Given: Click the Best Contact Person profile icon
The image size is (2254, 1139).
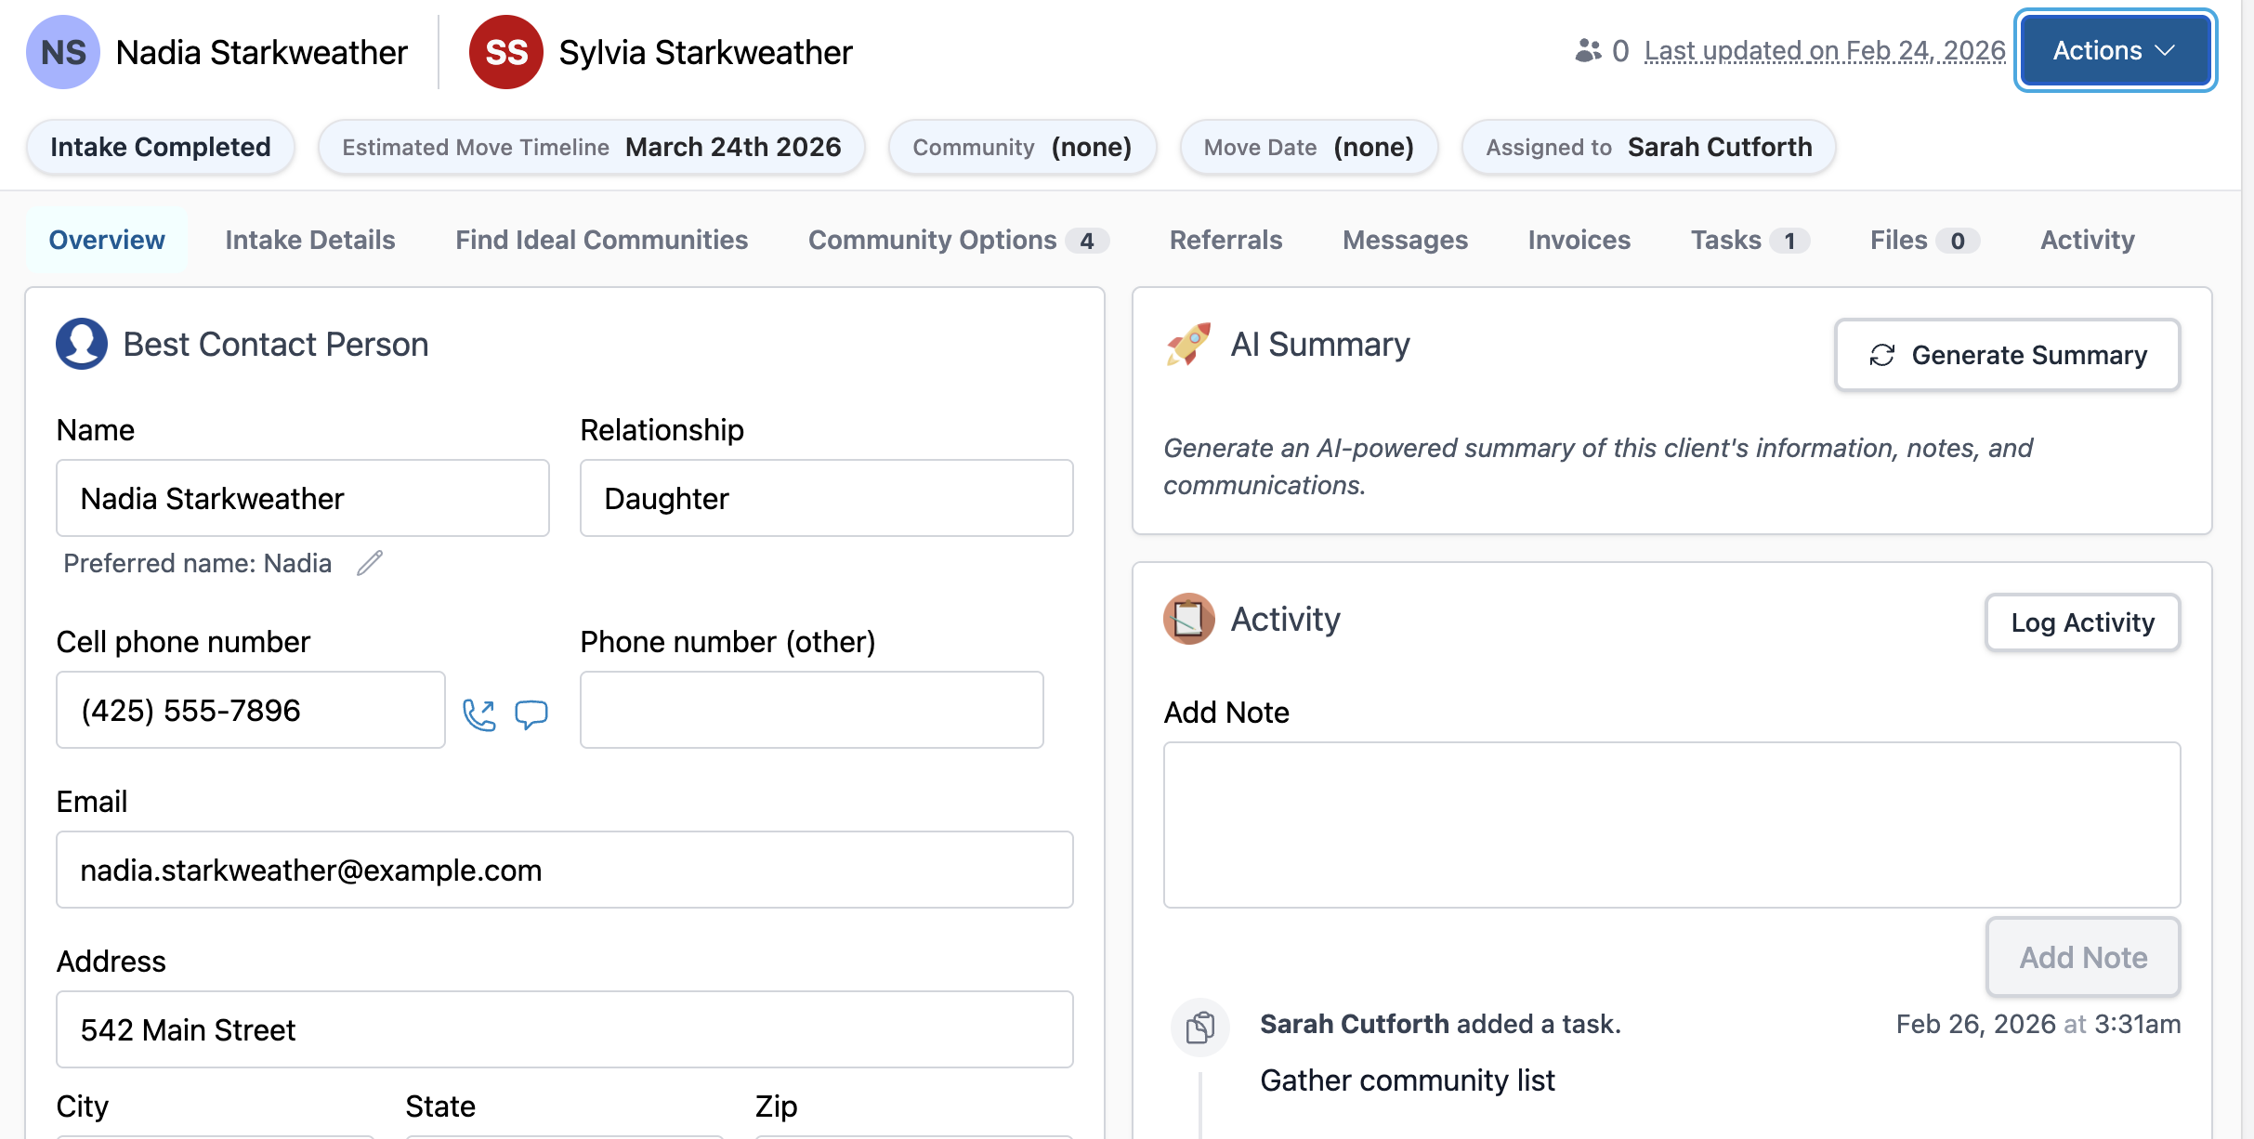Looking at the screenshot, I should (82, 344).
